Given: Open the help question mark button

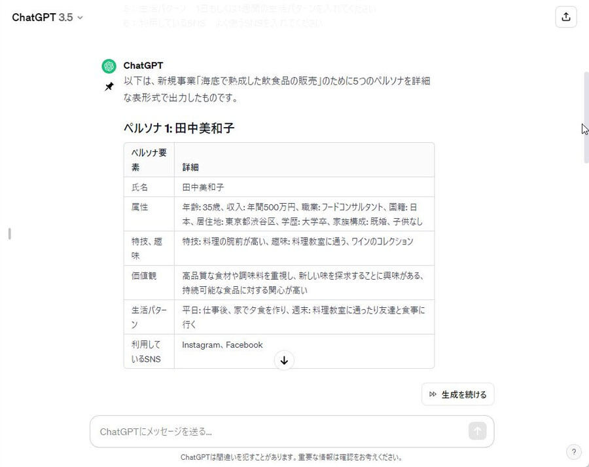Looking at the screenshot, I should 573,452.
